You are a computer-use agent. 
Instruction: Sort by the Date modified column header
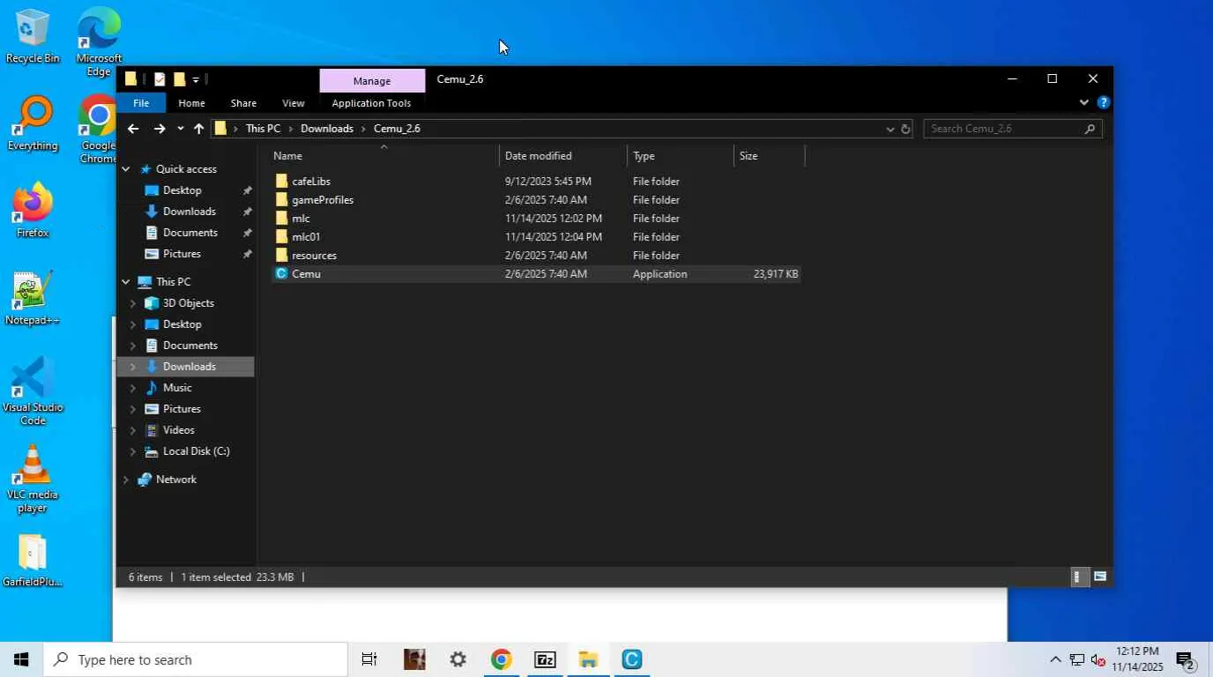pyautogui.click(x=563, y=156)
